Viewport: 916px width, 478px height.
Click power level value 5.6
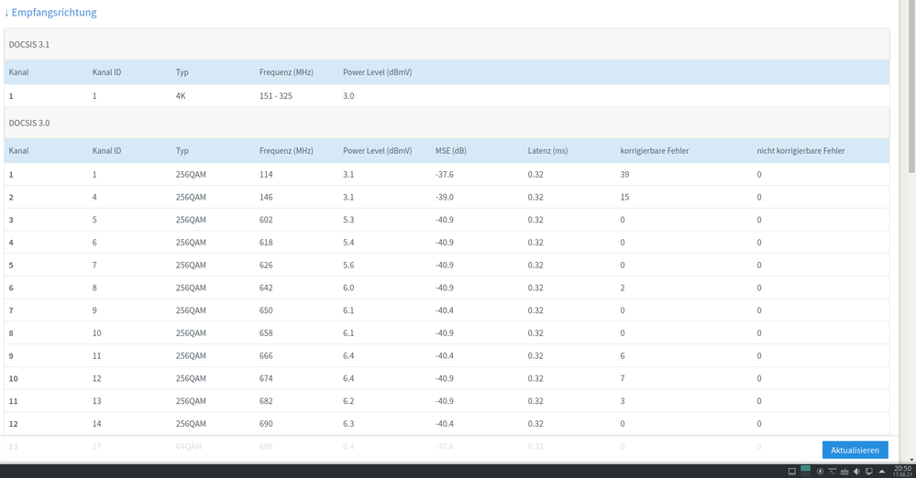[x=348, y=265]
